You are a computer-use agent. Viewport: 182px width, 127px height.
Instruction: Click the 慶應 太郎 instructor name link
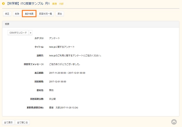(x=58, y=4)
